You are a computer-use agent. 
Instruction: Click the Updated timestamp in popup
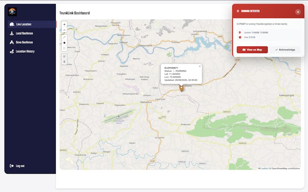click(181, 80)
